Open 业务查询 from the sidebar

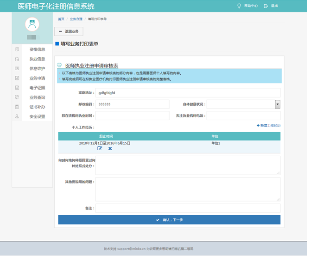pos(37,98)
